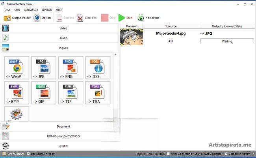Screen dimensions: 256x158
Task: Collapse the Picture category panel
Action: (x=59, y=48)
